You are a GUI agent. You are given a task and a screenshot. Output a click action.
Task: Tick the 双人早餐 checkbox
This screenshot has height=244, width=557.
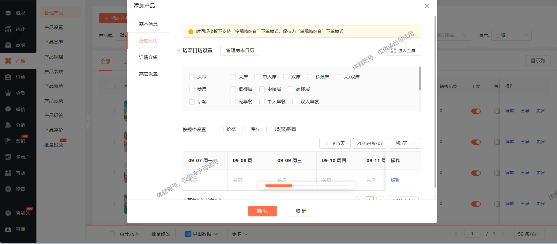click(x=295, y=101)
